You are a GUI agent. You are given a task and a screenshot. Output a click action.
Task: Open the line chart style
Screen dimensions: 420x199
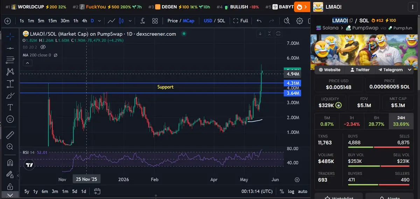click(111, 21)
